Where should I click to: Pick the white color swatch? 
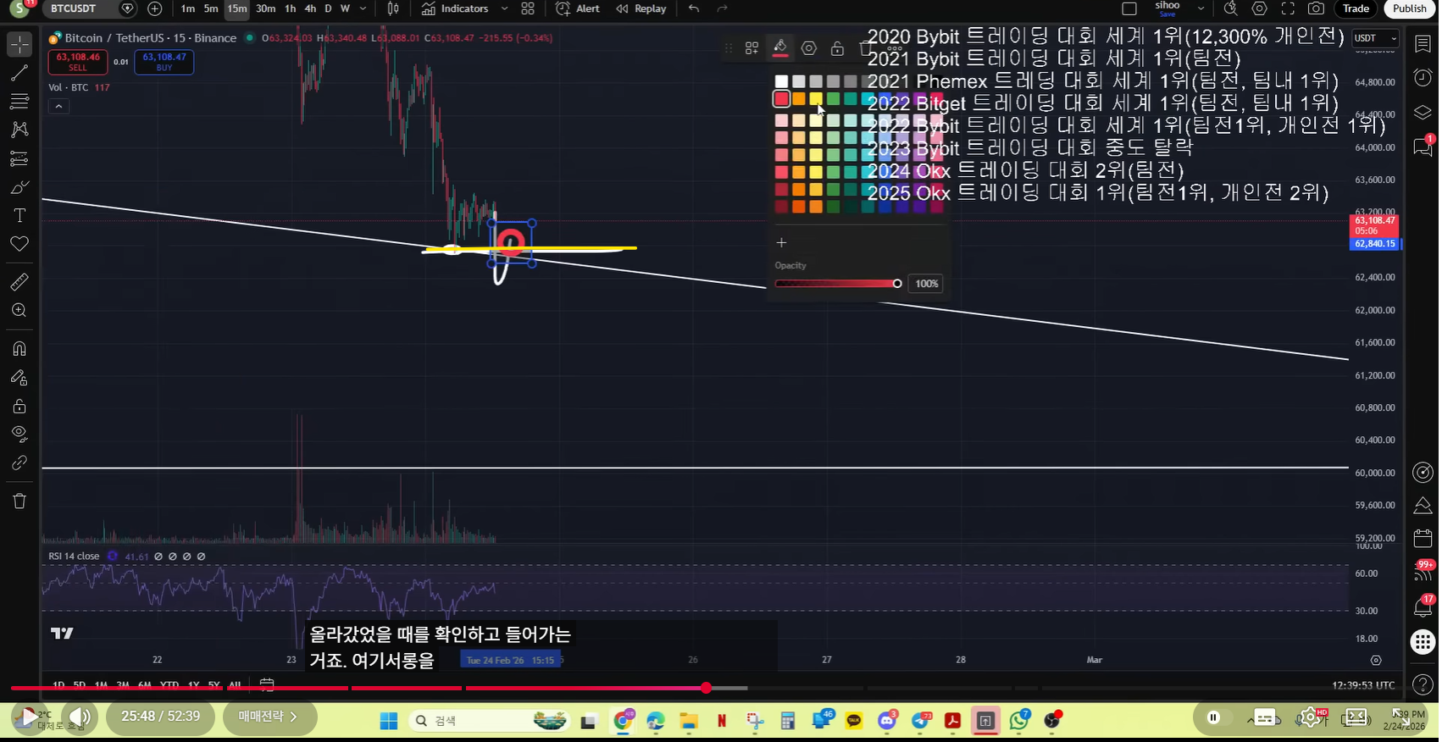(x=781, y=81)
